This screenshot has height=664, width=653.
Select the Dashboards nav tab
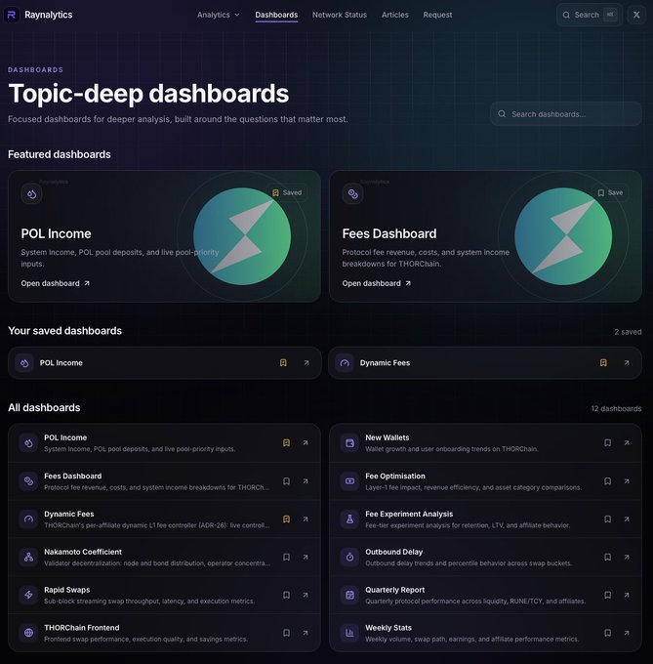click(276, 15)
